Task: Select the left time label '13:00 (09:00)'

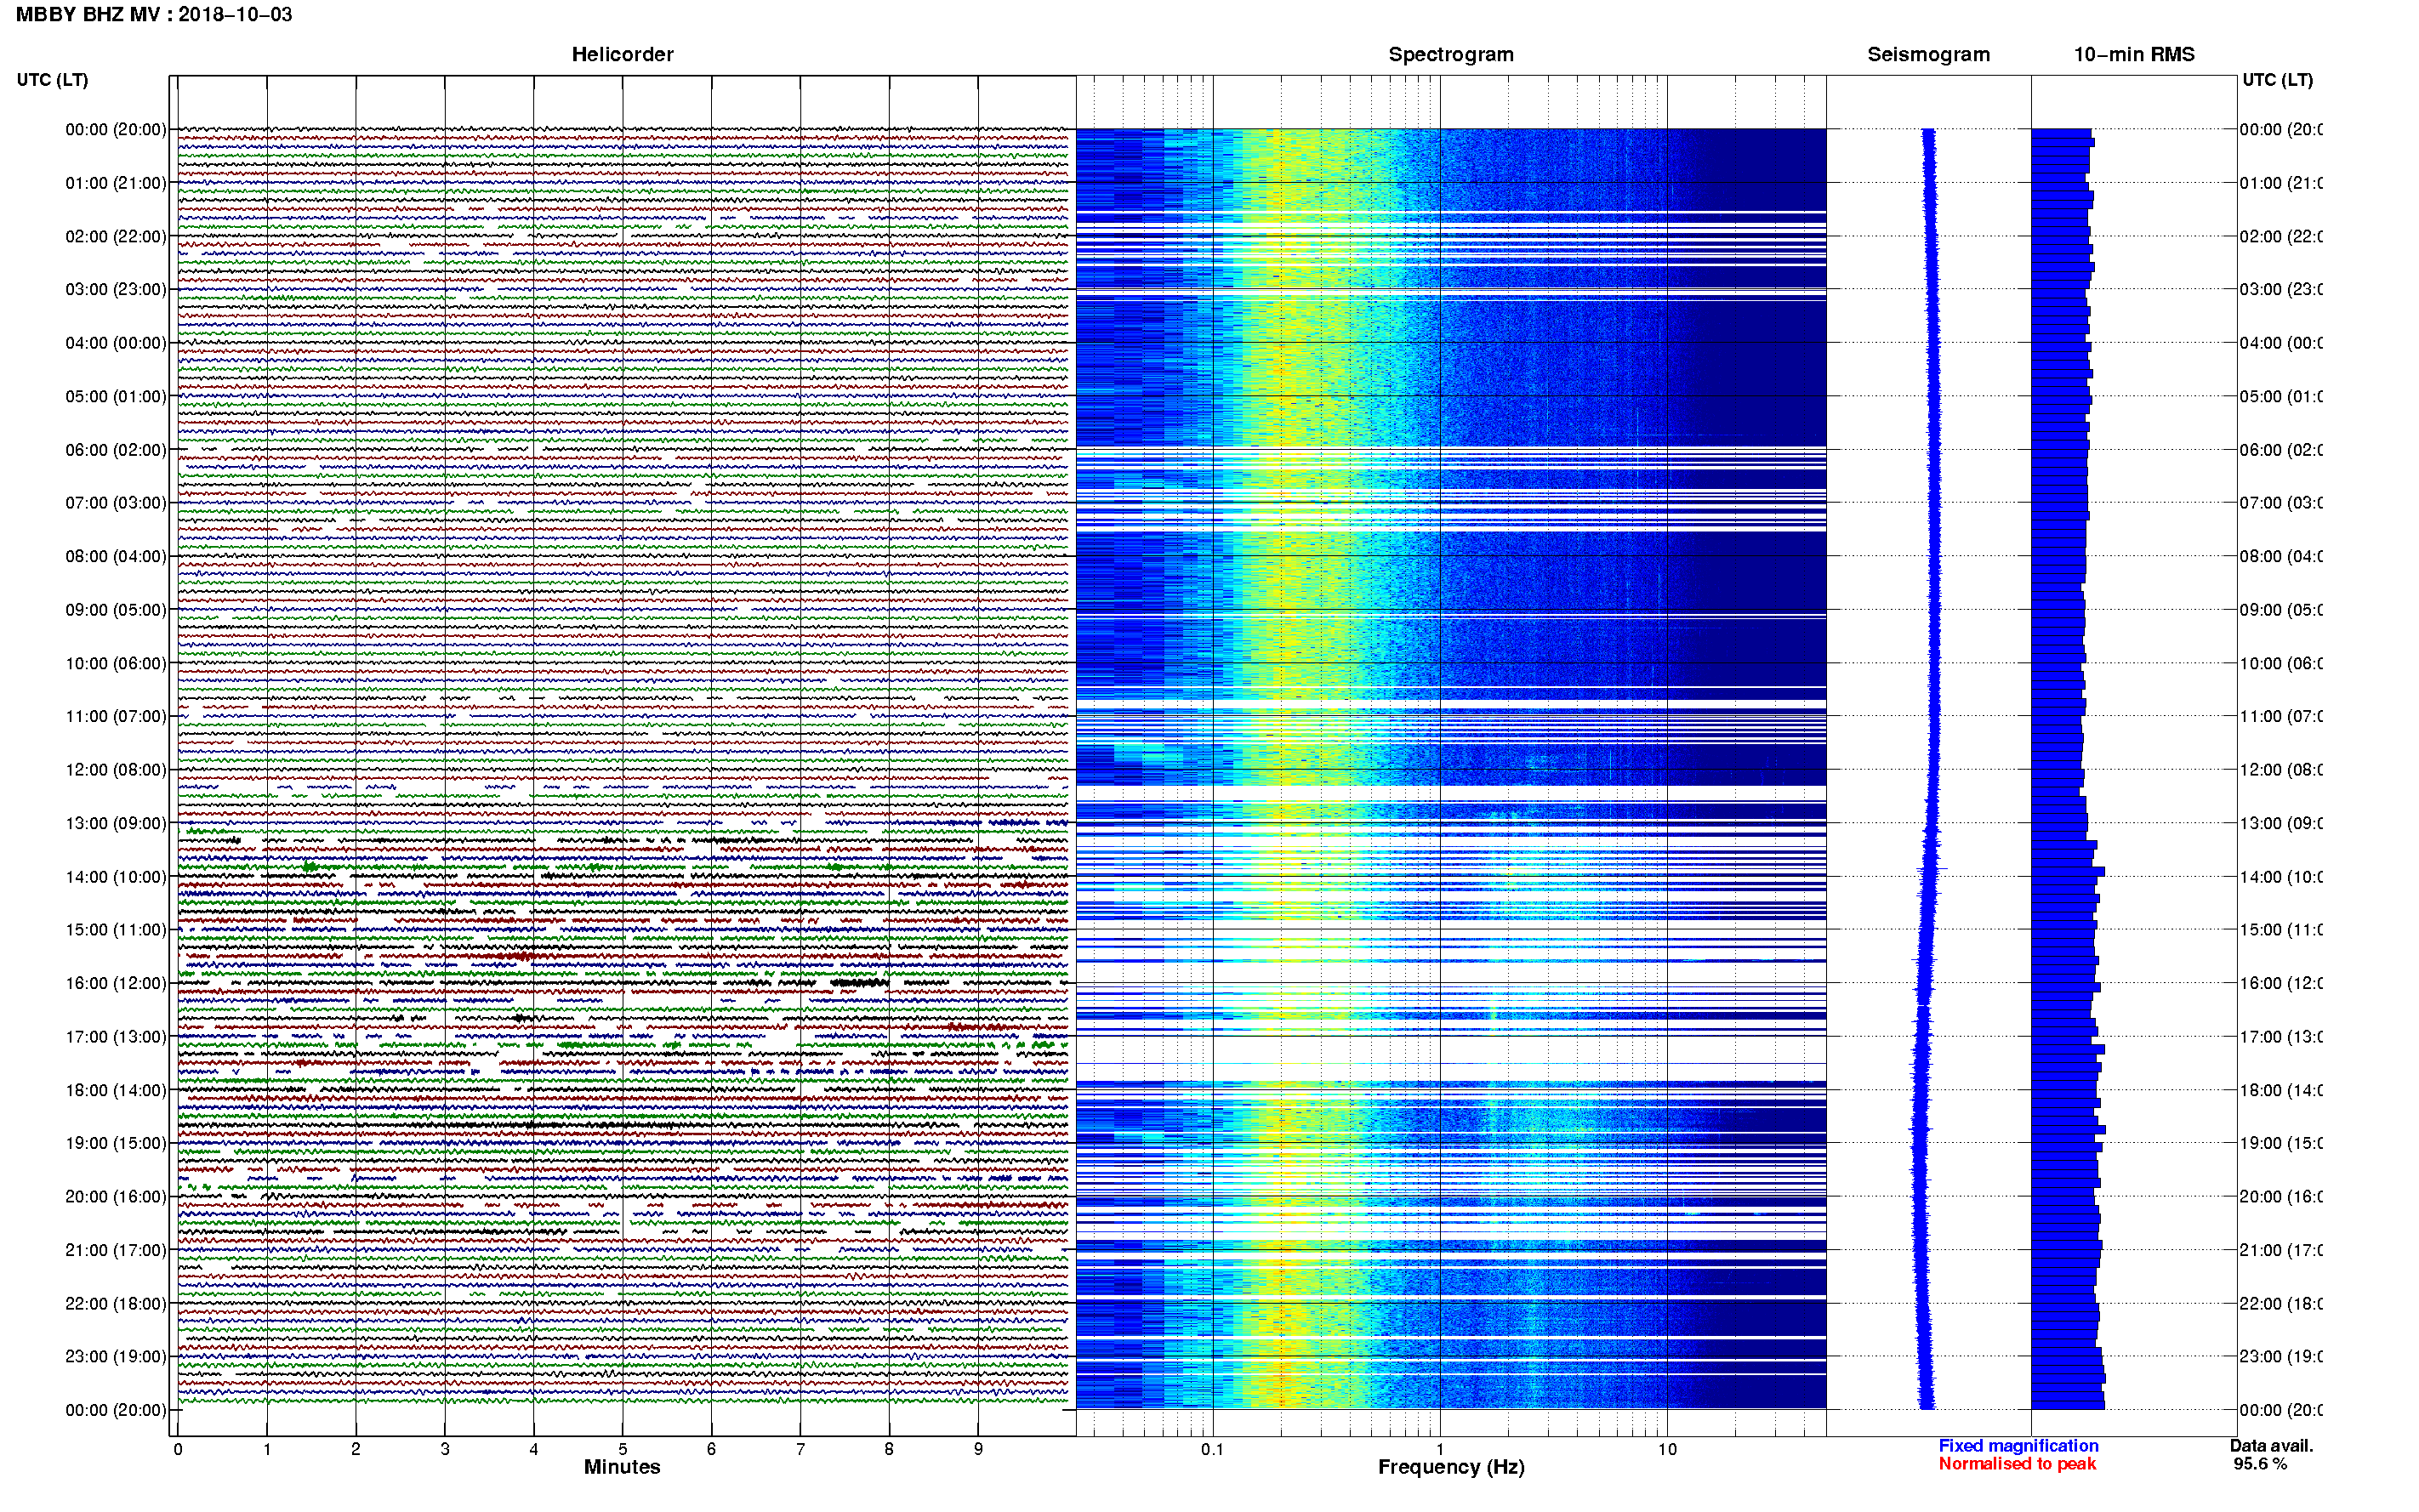Action: tap(116, 824)
